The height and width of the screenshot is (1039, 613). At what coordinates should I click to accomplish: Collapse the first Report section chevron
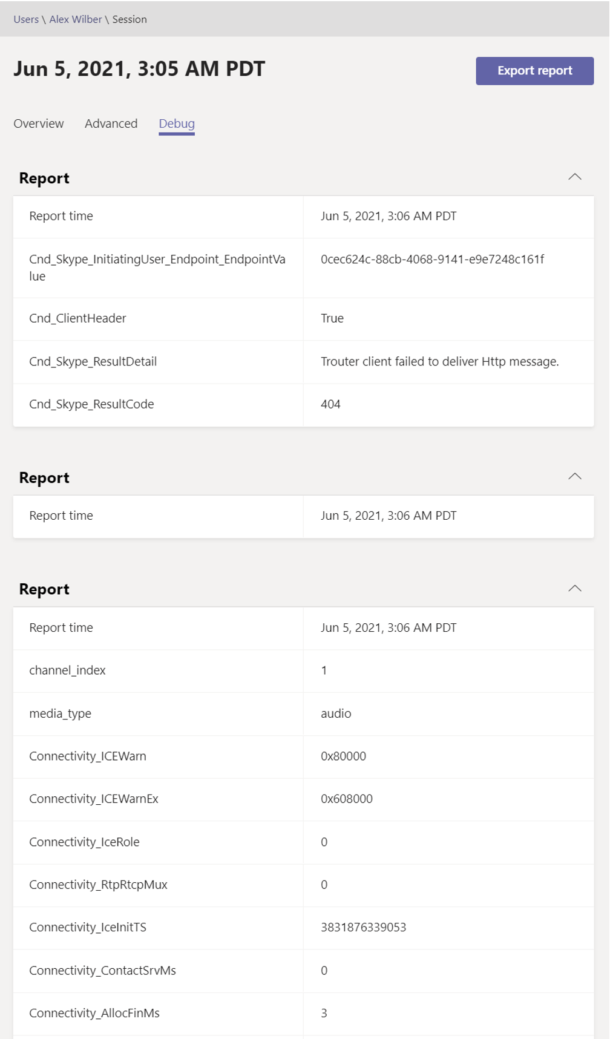(x=574, y=177)
